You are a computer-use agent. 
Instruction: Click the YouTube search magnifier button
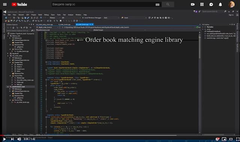(x=168, y=4)
